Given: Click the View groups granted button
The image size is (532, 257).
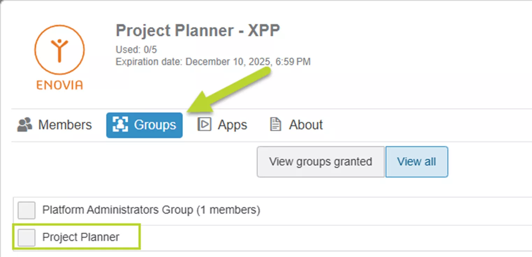Looking at the screenshot, I should [x=320, y=161].
